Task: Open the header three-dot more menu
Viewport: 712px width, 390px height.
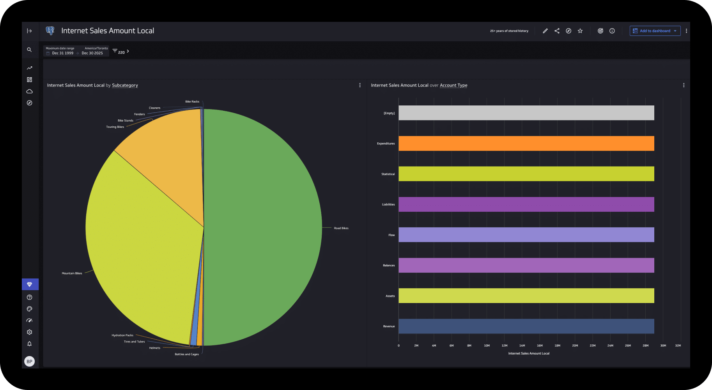Action: pos(686,31)
